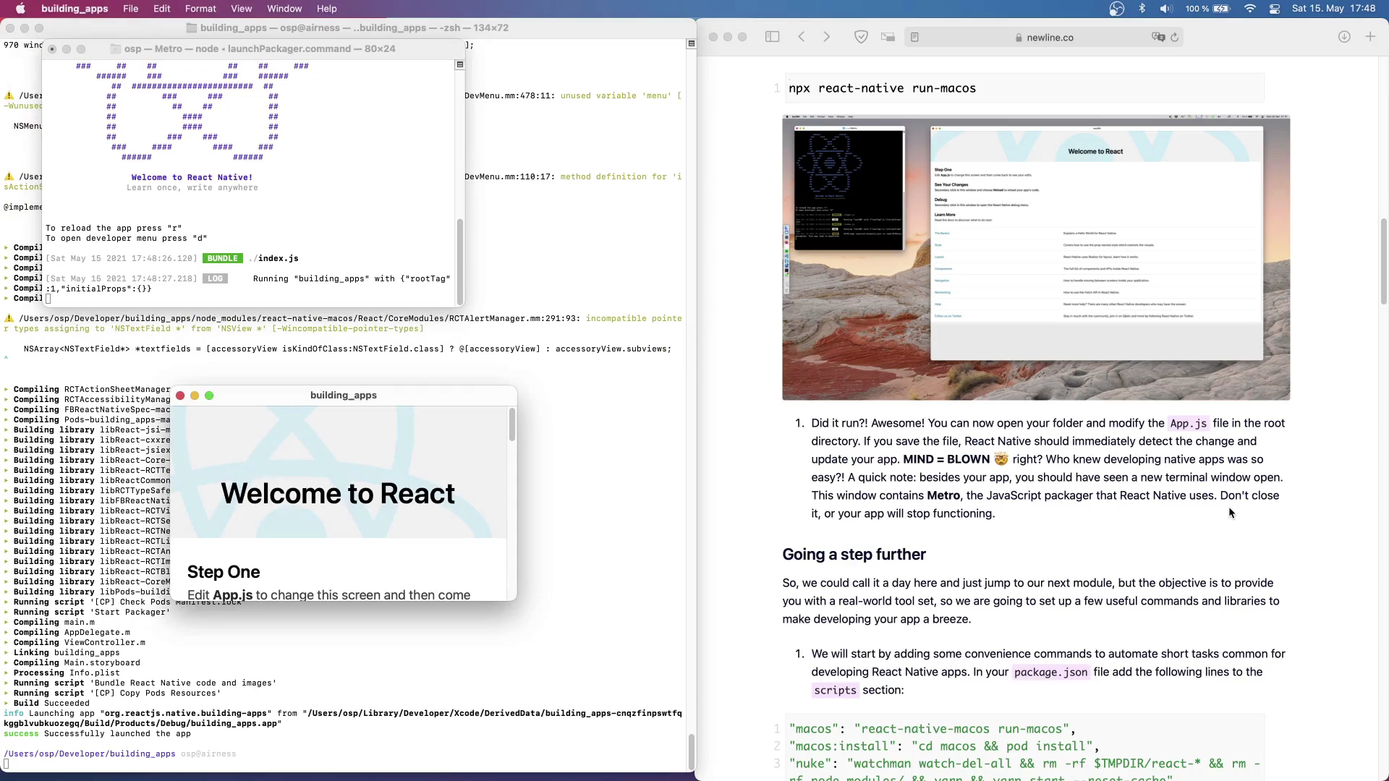The image size is (1389, 781).
Task: Open Bluetooth status menu
Action: pyautogui.click(x=1142, y=9)
